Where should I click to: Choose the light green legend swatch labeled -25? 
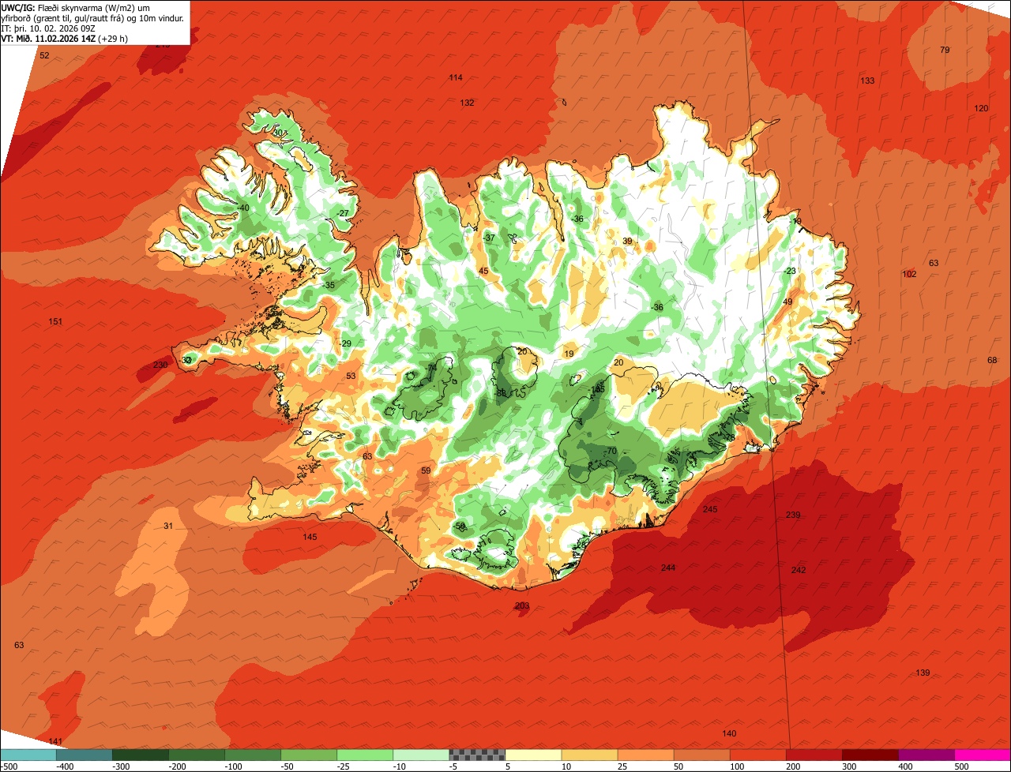pyautogui.click(x=365, y=755)
